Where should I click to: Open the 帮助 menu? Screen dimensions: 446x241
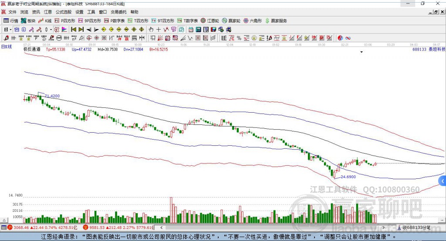click(134, 12)
